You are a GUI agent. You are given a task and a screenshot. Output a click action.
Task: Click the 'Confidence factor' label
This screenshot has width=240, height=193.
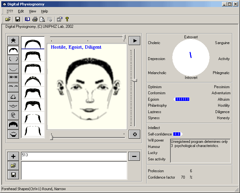coord(161,177)
